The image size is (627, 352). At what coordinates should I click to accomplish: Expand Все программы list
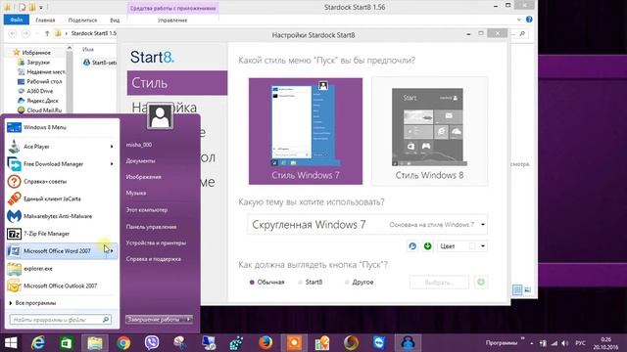(x=32, y=303)
